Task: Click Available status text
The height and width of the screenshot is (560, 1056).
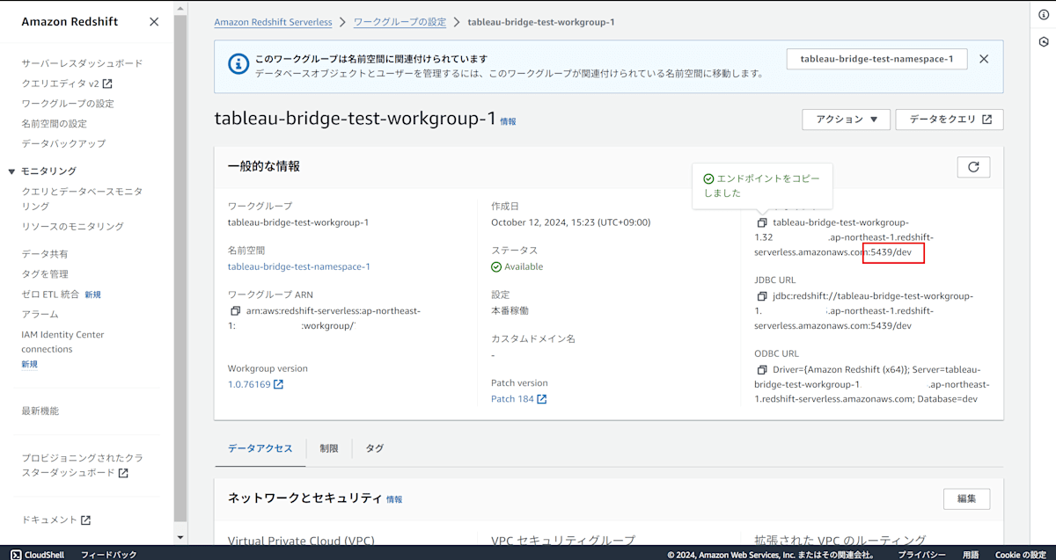Action: point(524,266)
